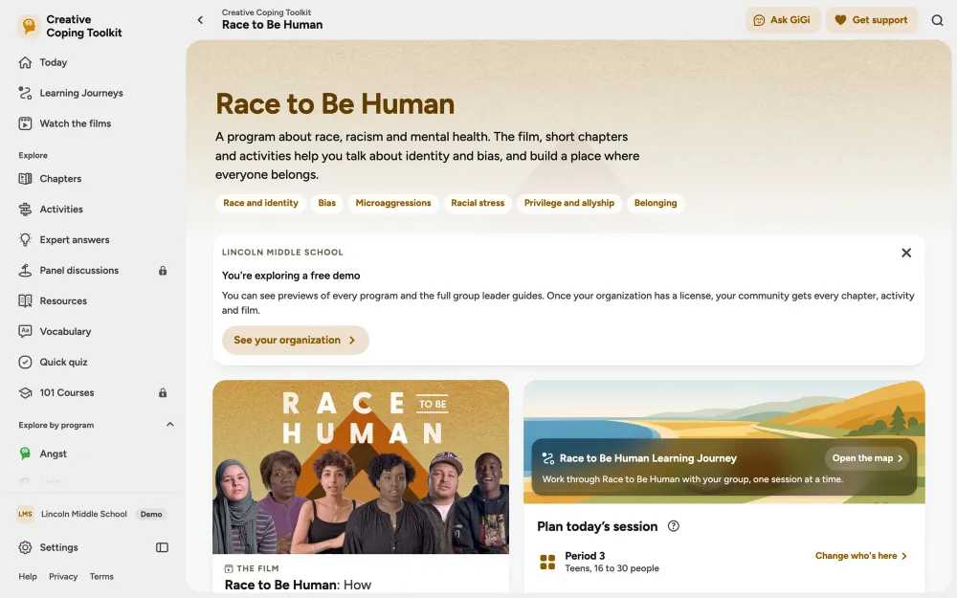
Task: Click the 'Creative Coping Toolkit' breadcrumb text
Action: (266, 12)
